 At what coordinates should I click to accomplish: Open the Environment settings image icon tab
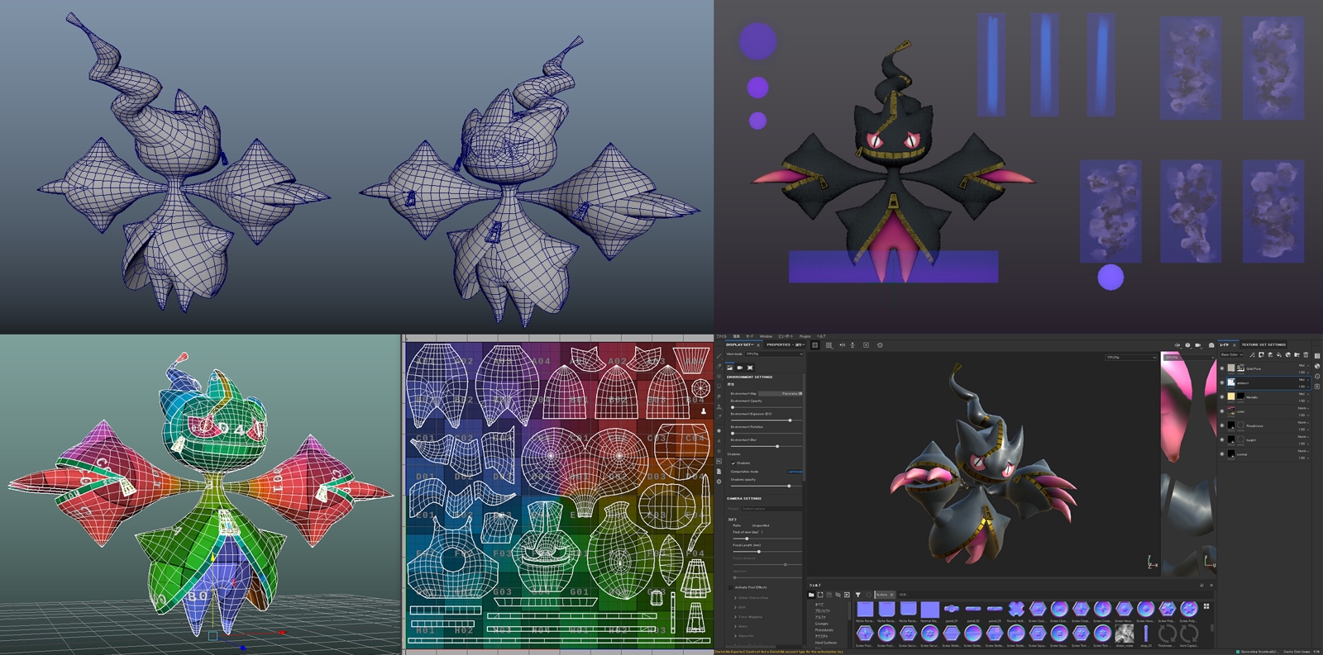[730, 368]
